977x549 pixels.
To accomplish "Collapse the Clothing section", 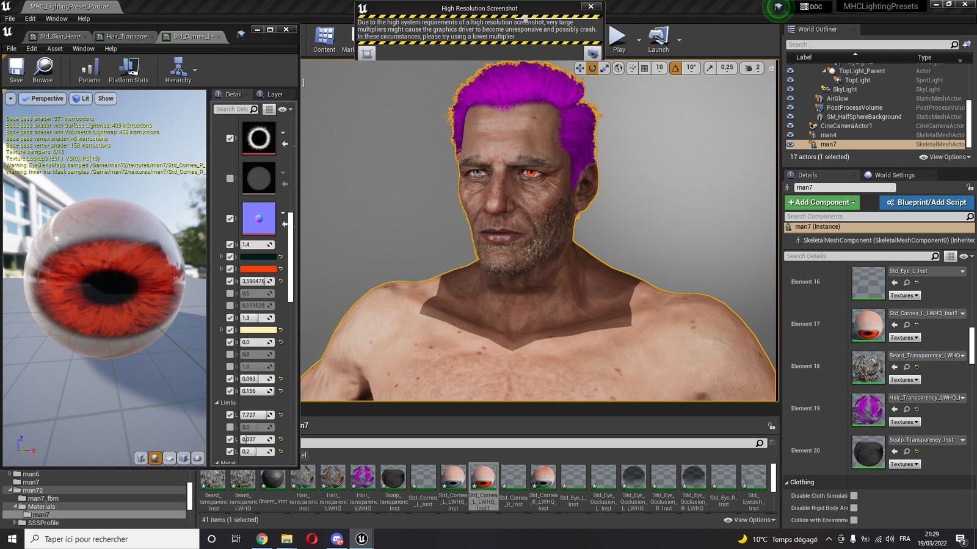I will tap(787, 482).
